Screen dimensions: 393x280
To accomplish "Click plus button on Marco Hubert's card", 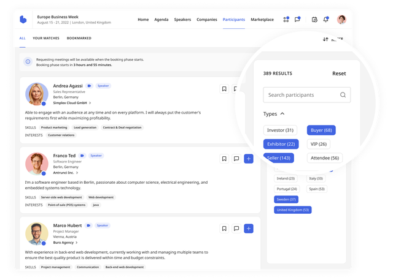I will coord(248,229).
